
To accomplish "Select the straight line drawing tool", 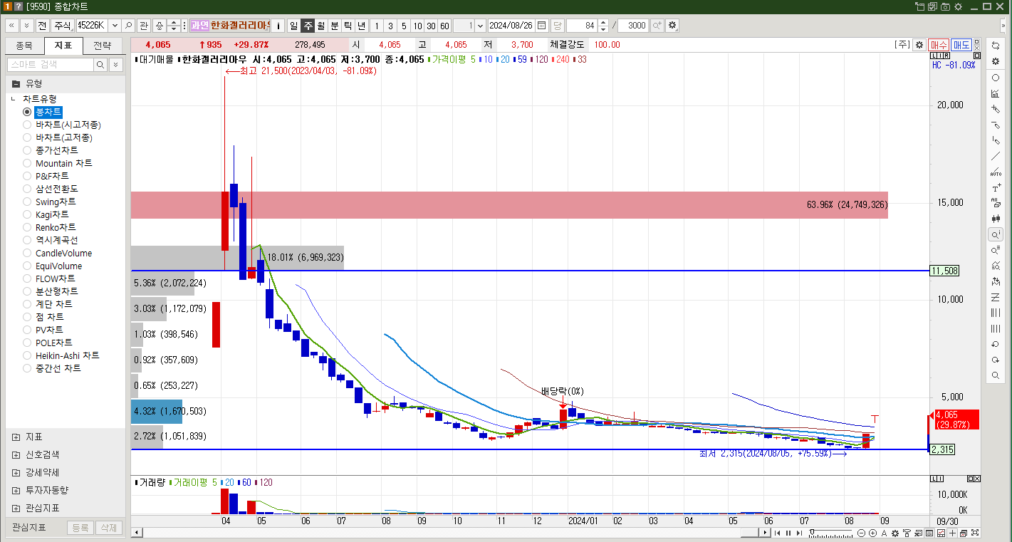I will coord(996,157).
